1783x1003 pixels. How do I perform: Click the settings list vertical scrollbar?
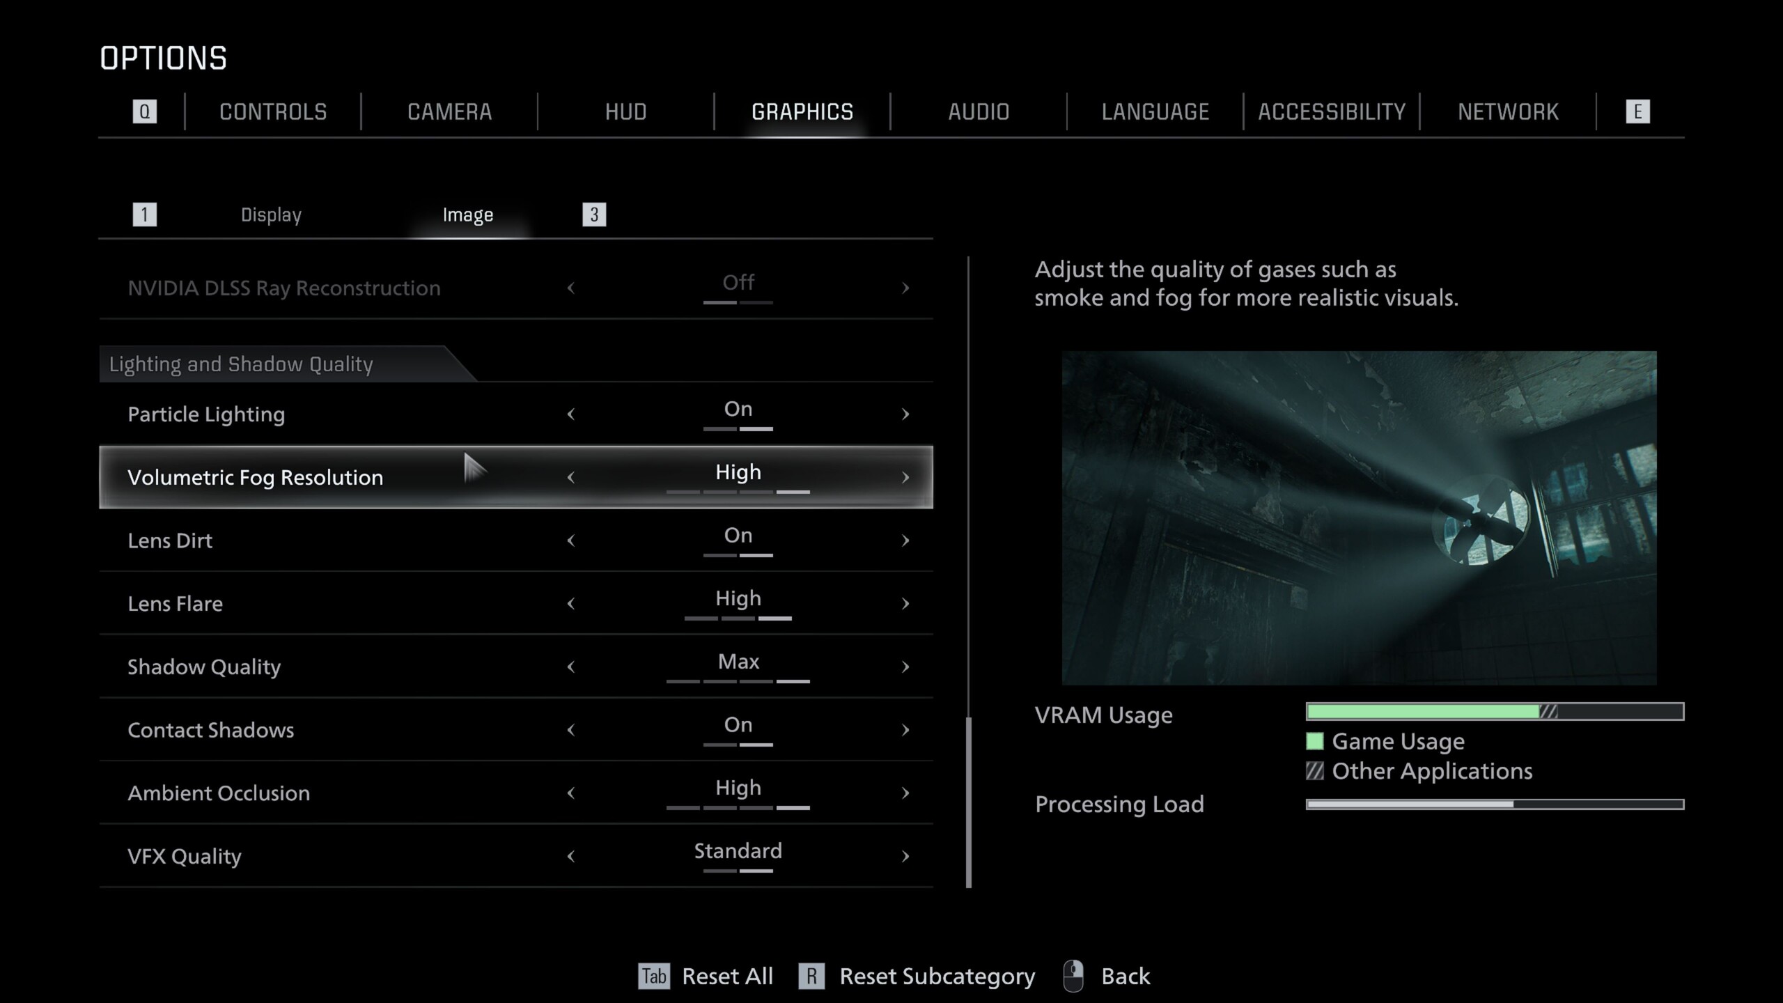click(x=968, y=801)
